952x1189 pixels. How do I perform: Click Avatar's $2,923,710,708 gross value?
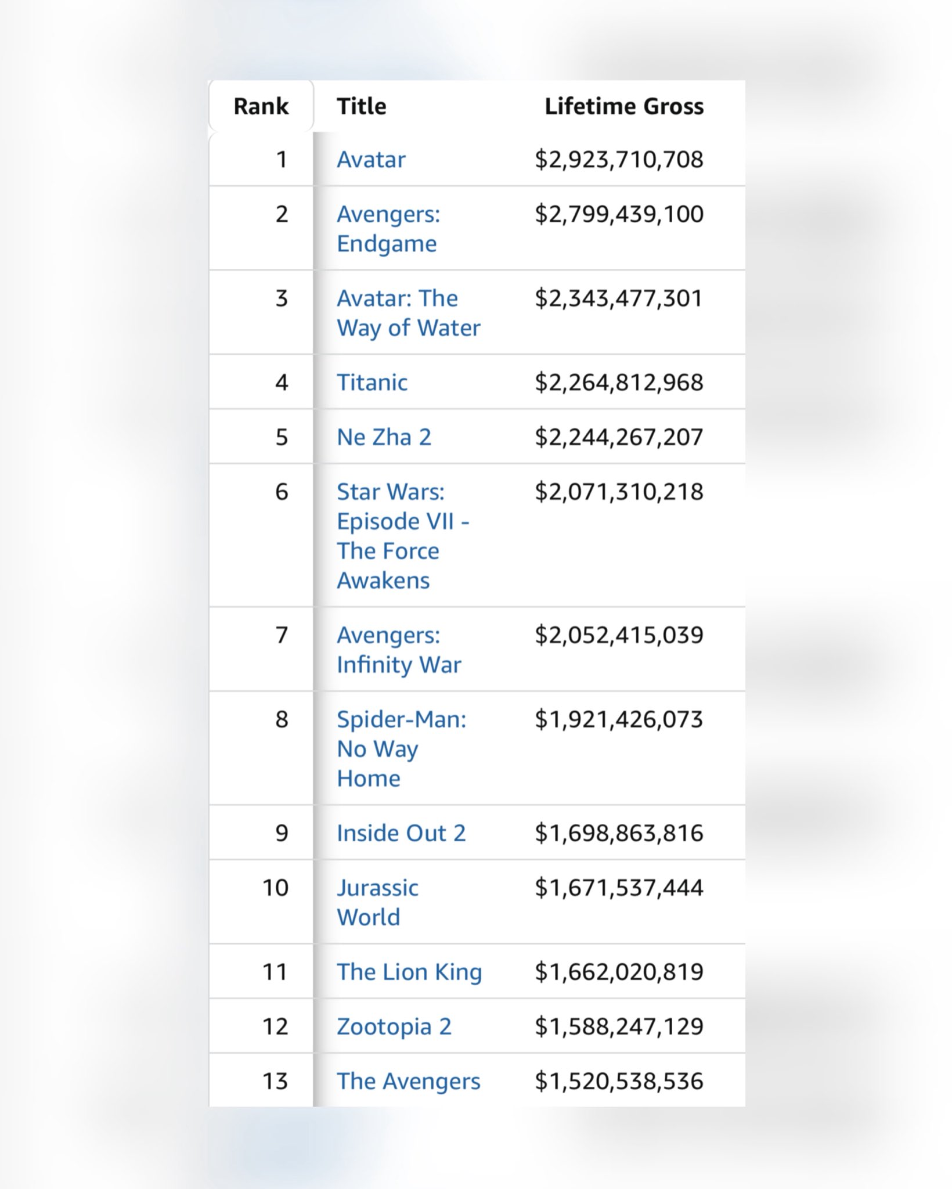[x=619, y=159]
